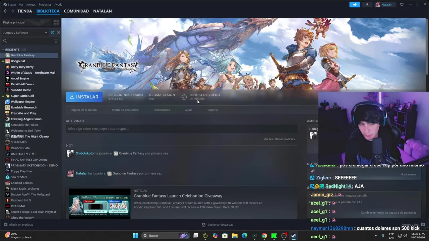Viewport: 429px width, 241px height.
Task: Click the taskbar Buscar search box
Action: [165, 236]
